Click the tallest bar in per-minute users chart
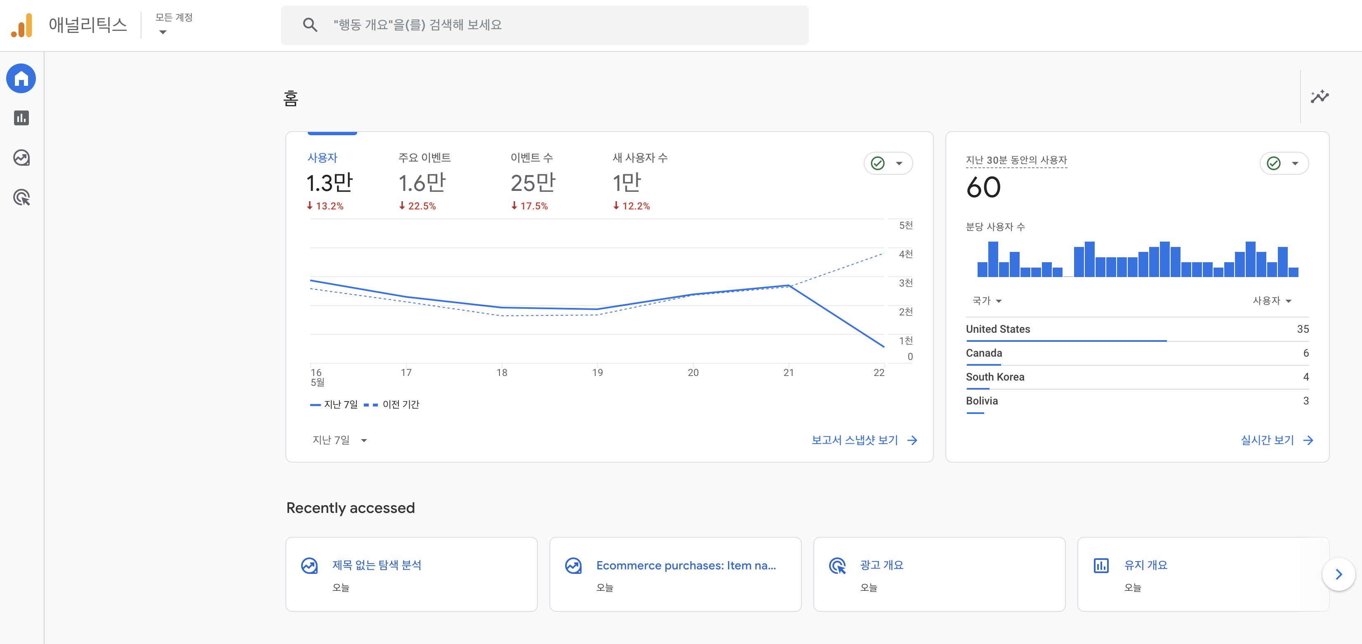This screenshot has height=644, width=1362. pos(993,259)
